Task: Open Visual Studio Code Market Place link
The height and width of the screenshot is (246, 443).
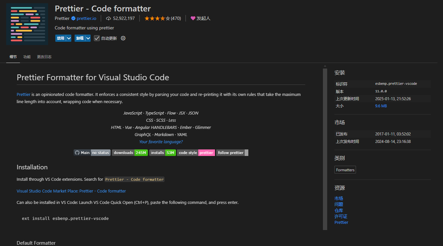Action: tap(71, 191)
